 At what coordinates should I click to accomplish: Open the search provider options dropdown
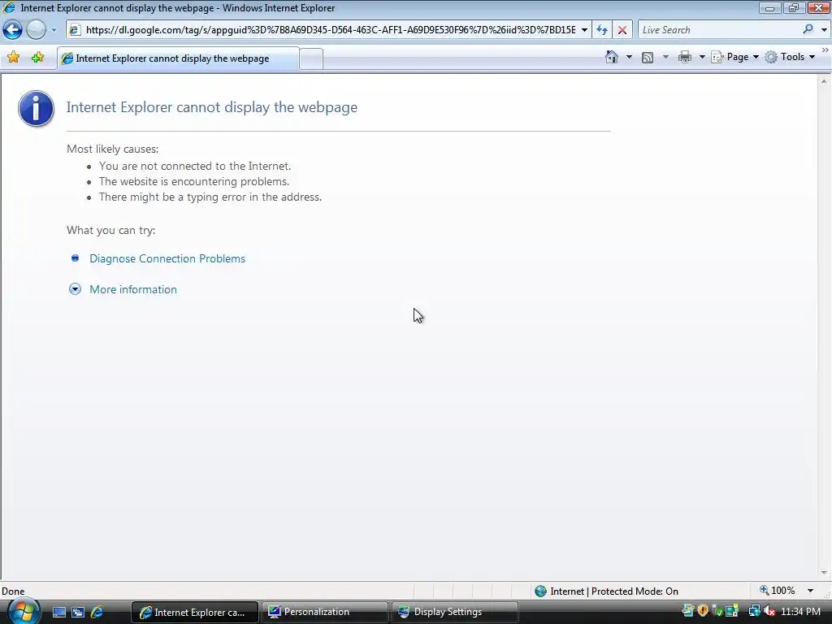(824, 30)
